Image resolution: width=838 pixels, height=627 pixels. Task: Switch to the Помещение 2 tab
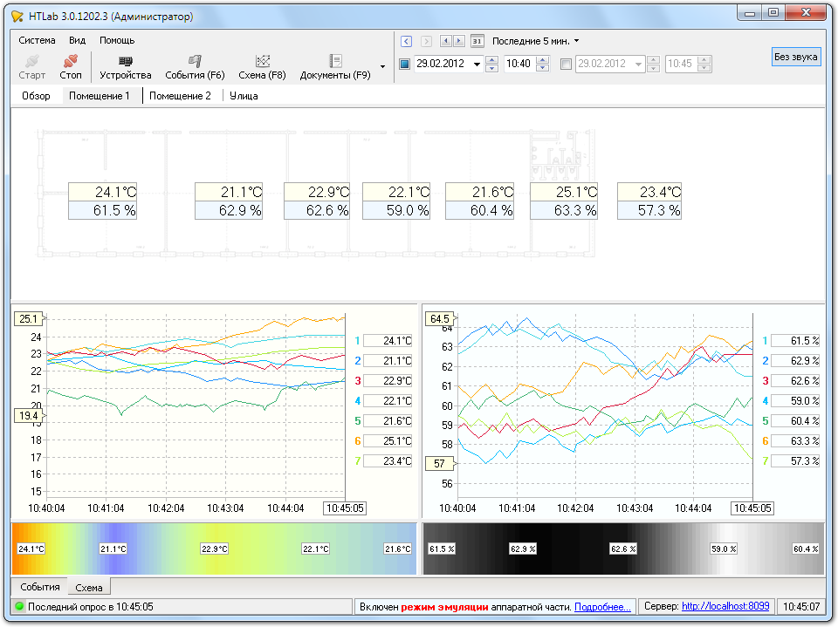[x=180, y=96]
